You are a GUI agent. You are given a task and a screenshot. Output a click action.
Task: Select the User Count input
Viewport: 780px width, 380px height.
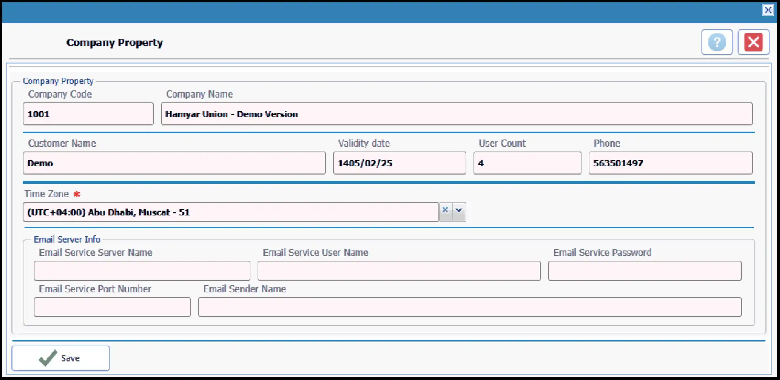coord(527,163)
